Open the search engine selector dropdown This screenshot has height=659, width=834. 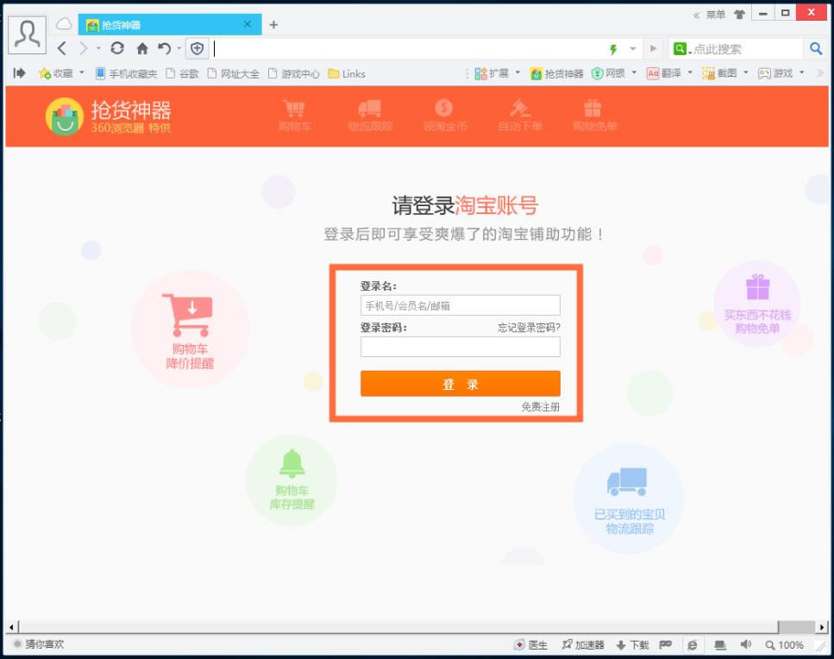pos(682,49)
